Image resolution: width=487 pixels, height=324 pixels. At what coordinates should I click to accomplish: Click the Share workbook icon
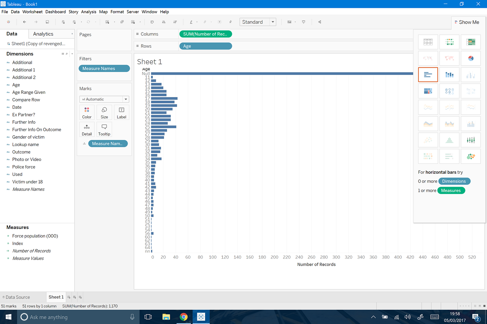(320, 22)
